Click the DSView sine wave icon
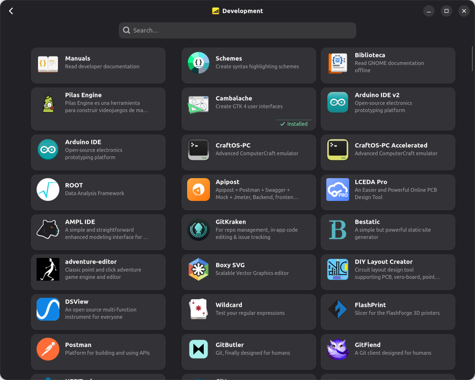This screenshot has height=380, width=475. point(48,309)
